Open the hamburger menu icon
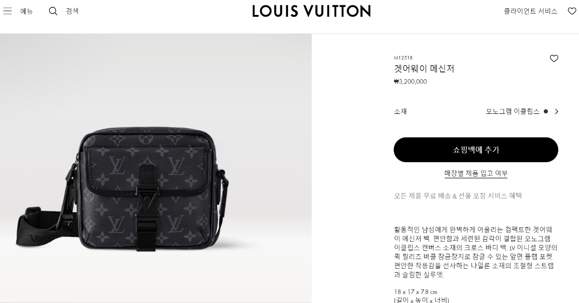The height and width of the screenshot is (303, 579). (x=7, y=11)
